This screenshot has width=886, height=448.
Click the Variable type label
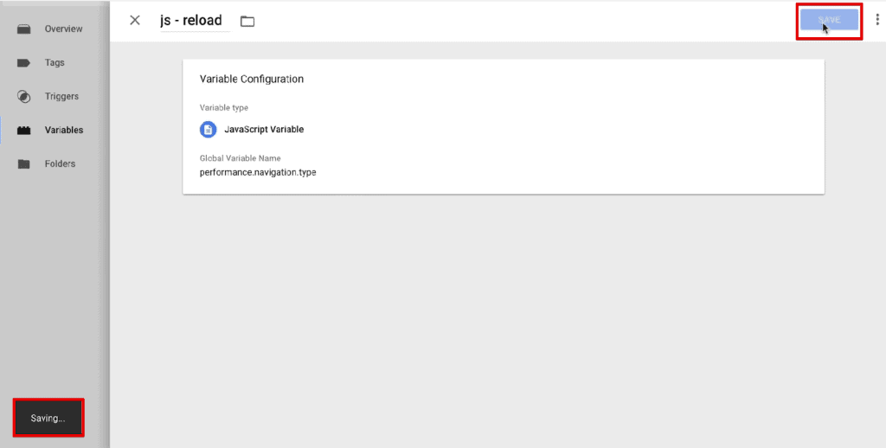224,107
